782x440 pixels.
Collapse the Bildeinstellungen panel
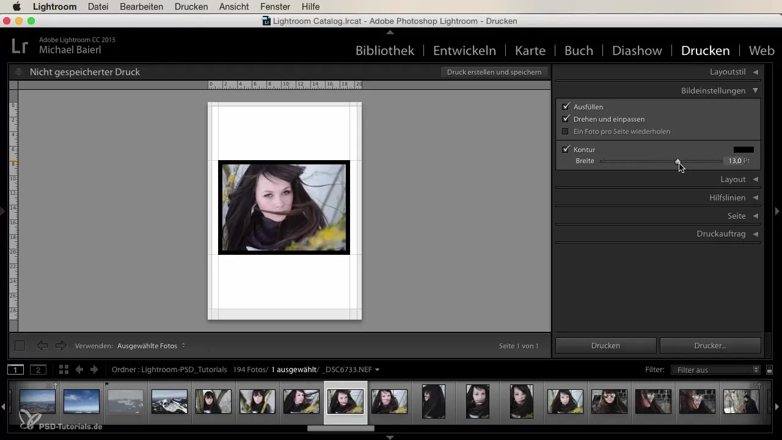[x=756, y=90]
